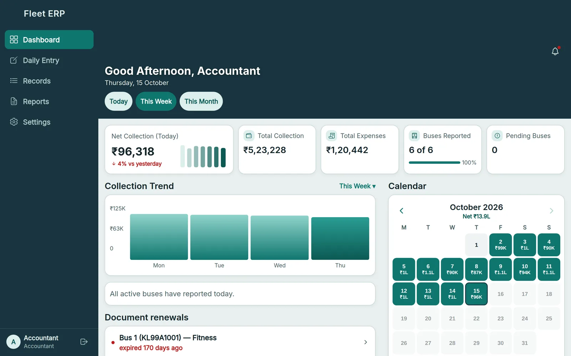Viewport: 571px width, 356px height.
Task: Select the This Month period filter
Action: pos(201,101)
